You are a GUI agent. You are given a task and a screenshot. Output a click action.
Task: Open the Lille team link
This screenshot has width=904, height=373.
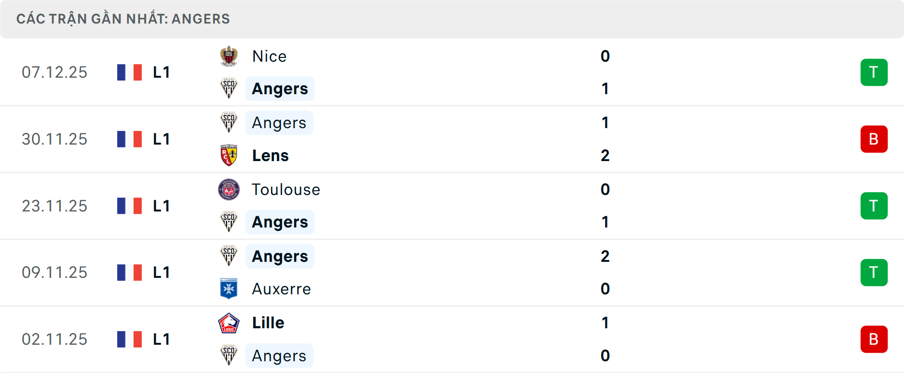[x=268, y=323]
